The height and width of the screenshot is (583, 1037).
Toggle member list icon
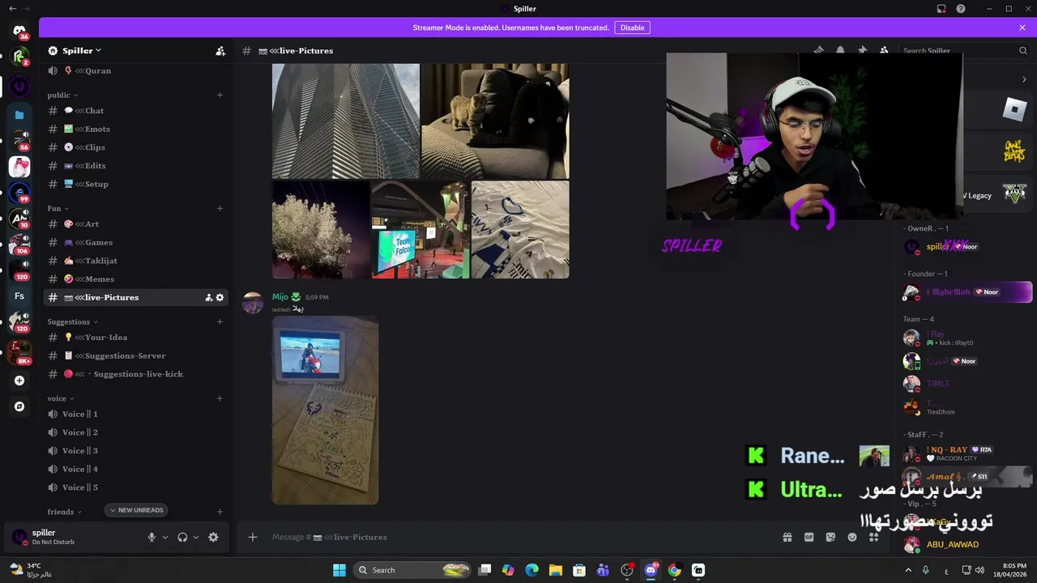884,50
